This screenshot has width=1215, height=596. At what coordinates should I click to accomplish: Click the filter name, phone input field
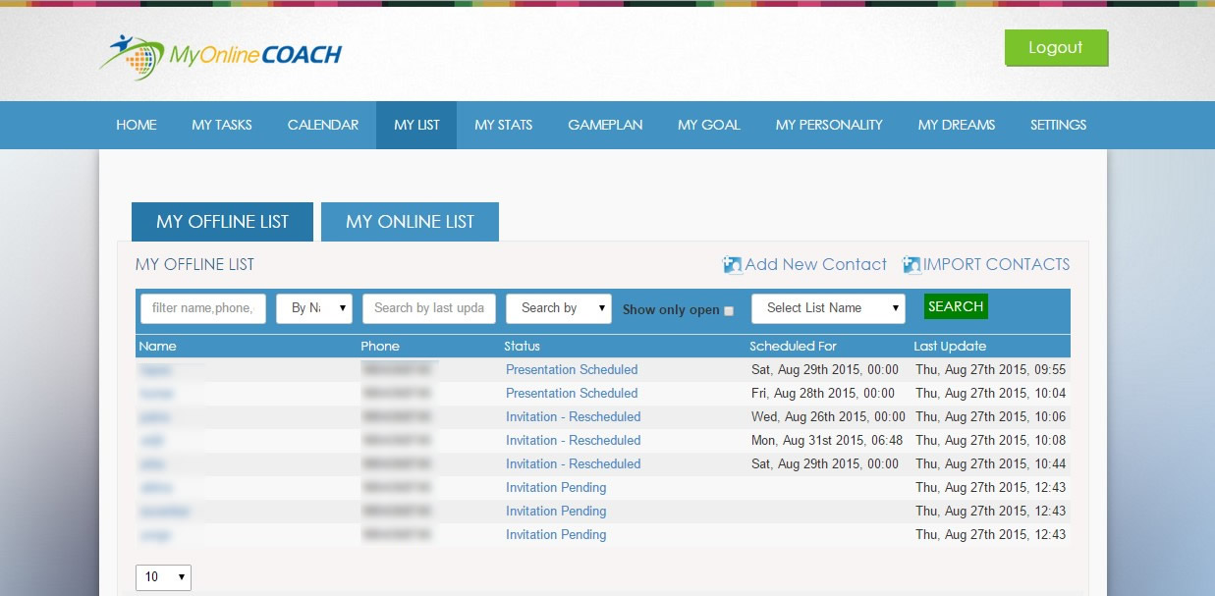click(203, 308)
